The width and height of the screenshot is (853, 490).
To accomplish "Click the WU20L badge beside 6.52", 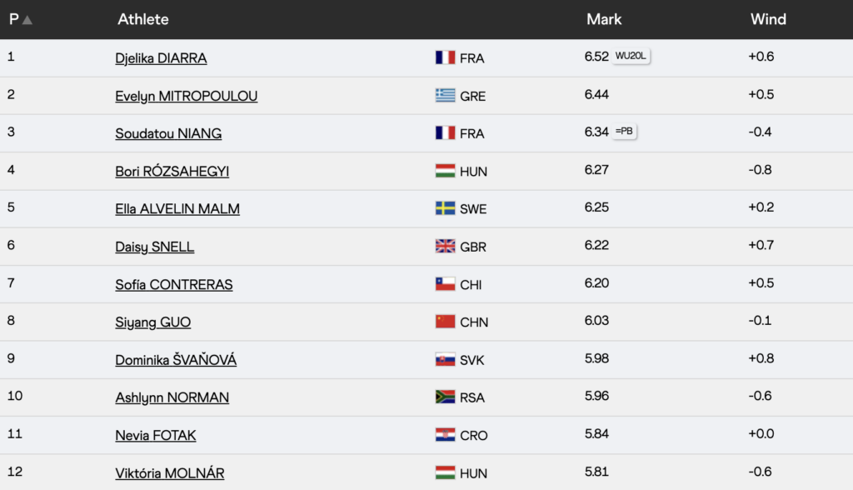I will pos(631,56).
